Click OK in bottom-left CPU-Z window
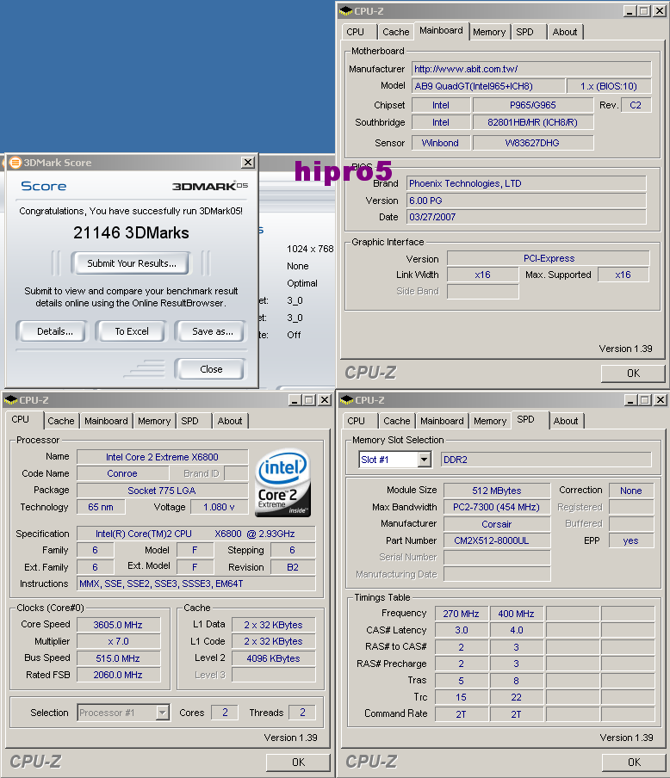Viewport: 670px width, 778px height. (299, 763)
